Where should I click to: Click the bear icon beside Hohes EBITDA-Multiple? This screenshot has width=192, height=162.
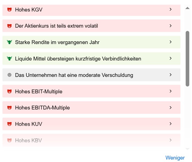[9, 108]
